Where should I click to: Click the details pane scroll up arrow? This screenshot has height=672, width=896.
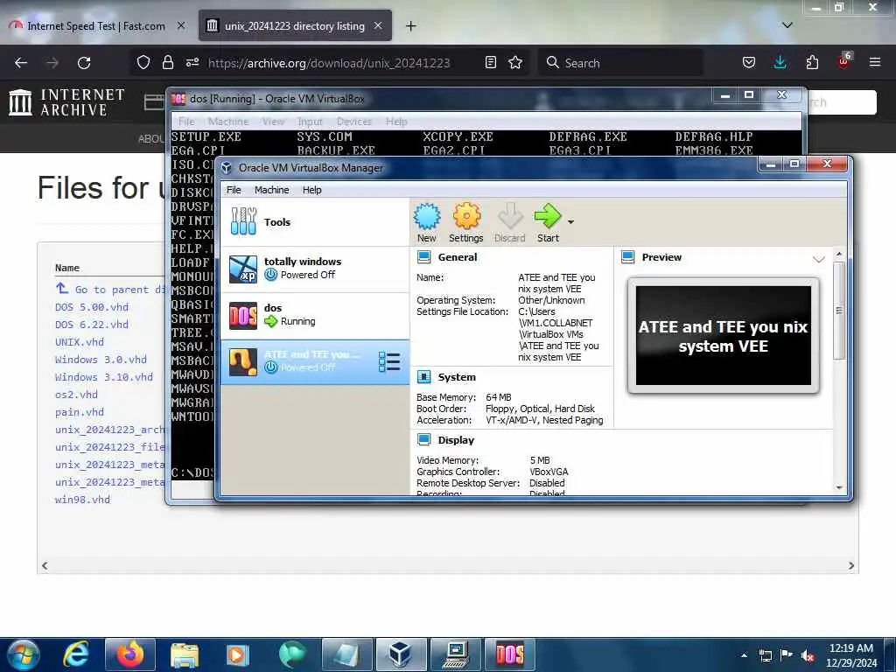click(839, 254)
